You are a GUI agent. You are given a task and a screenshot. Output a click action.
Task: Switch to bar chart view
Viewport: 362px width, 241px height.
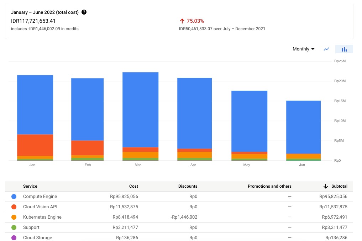pyautogui.click(x=344, y=49)
